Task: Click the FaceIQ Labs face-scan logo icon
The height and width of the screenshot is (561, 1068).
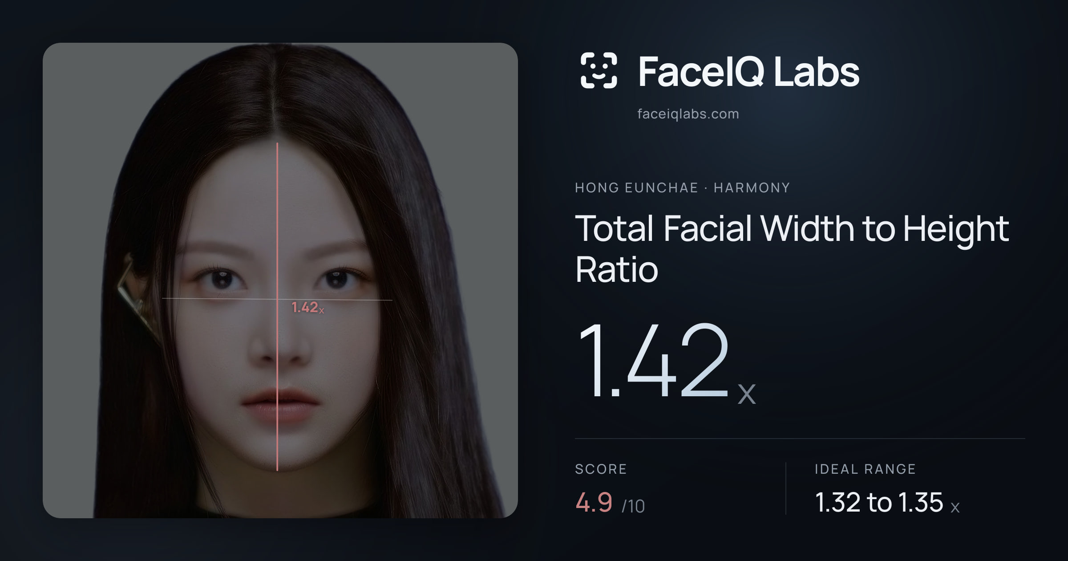Action: click(599, 70)
